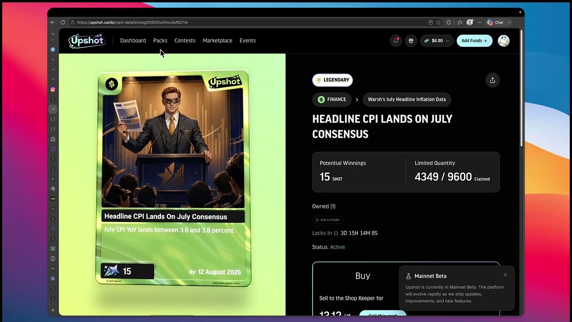Go back using the browser back arrow

(x=53, y=22)
